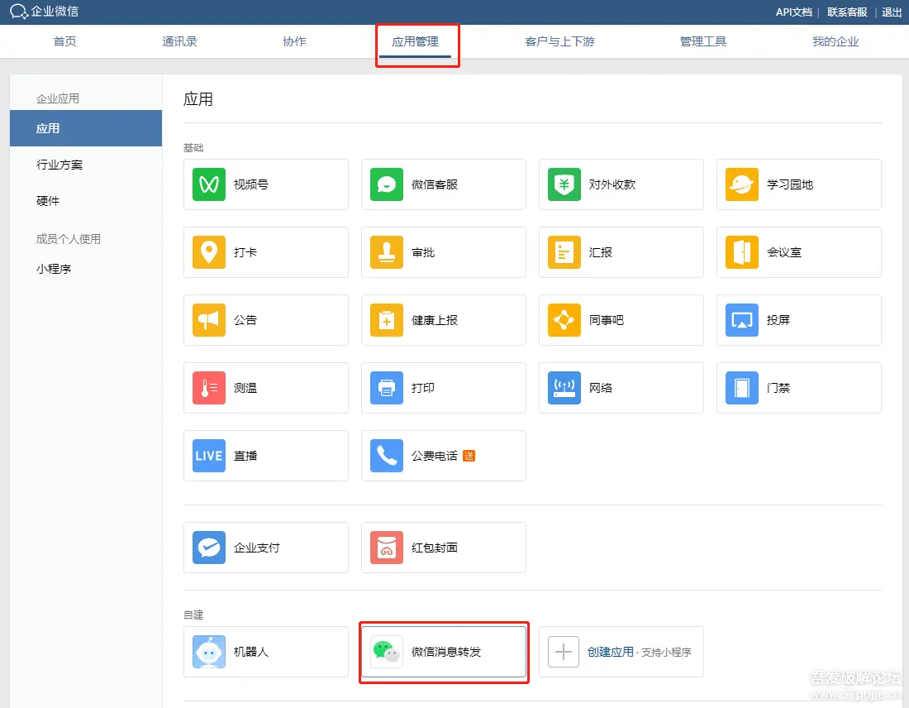Select the 打卡 location pin icon
Screen dimensions: 909x708
[209, 252]
